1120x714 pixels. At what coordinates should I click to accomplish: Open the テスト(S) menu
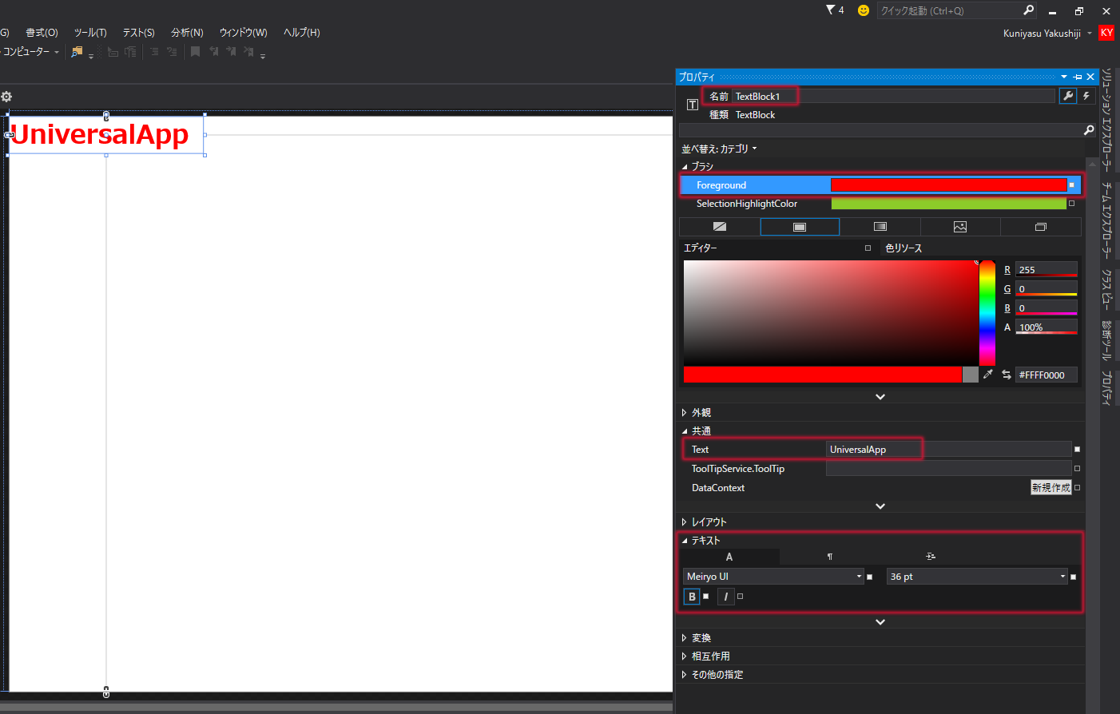pyautogui.click(x=139, y=33)
